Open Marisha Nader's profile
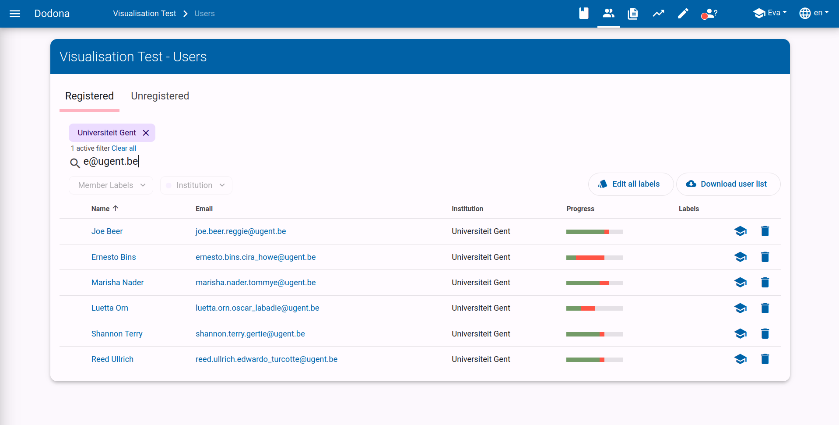This screenshot has height=425, width=839. pos(117,283)
